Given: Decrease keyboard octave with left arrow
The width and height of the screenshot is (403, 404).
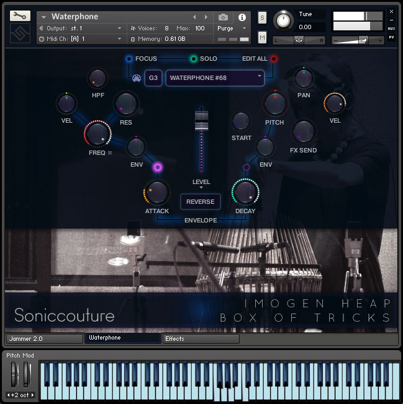Looking at the screenshot, I should pyautogui.click(x=8, y=395).
